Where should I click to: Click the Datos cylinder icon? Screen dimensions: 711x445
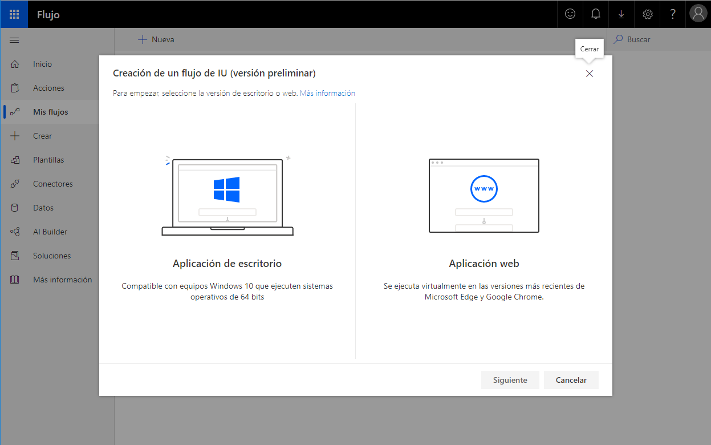coord(15,208)
